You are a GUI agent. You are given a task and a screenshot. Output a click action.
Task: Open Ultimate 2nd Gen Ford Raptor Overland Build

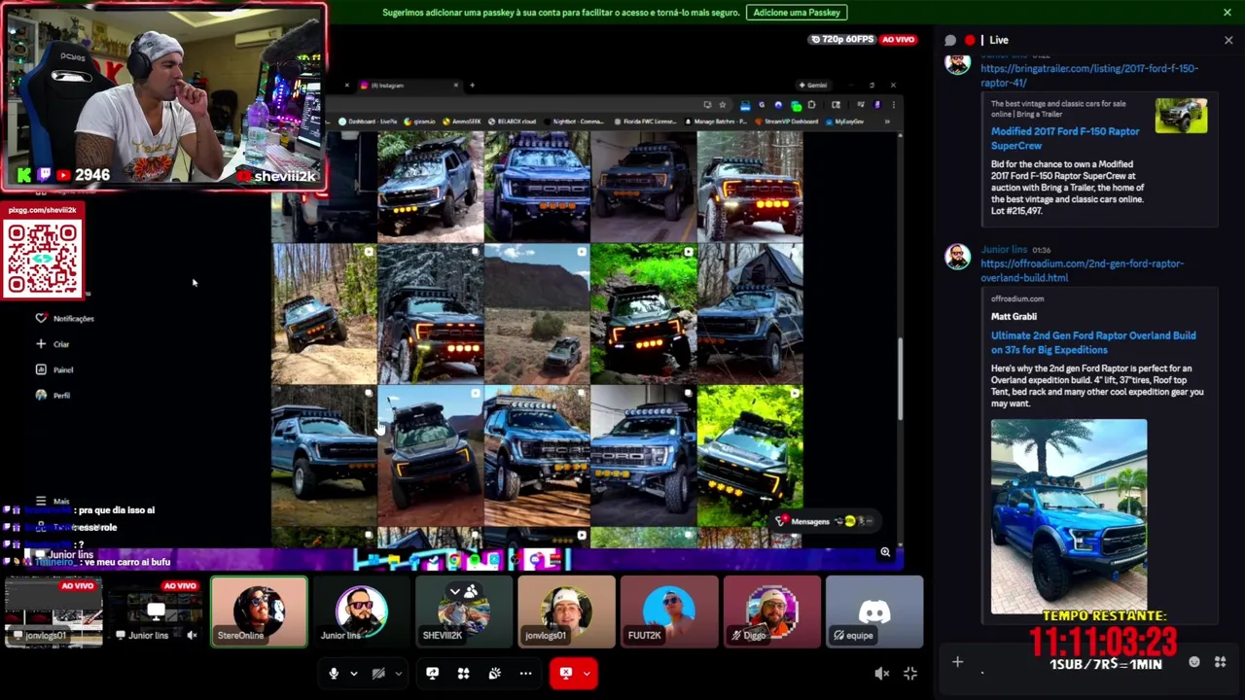[1093, 342]
